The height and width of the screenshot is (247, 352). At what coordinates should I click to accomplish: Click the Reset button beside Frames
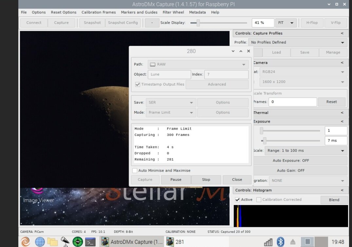coord(332,102)
